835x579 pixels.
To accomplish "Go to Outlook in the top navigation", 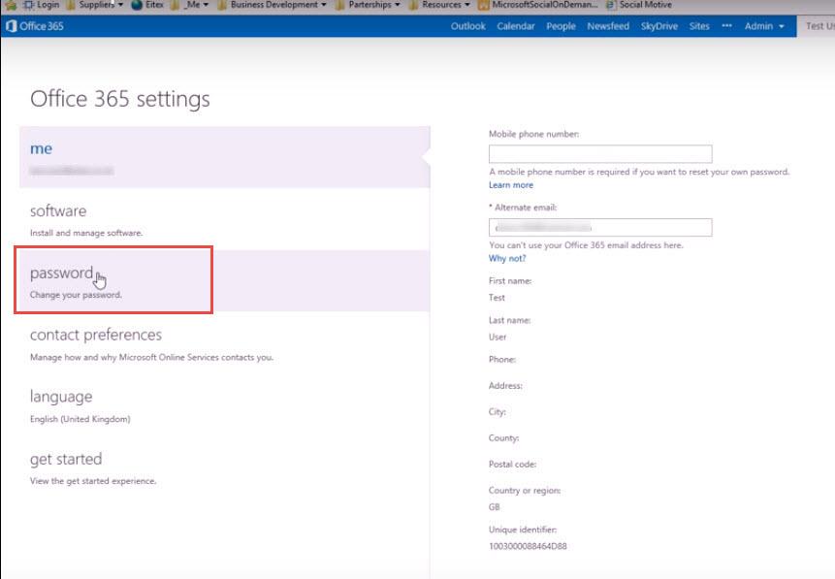I will click(468, 26).
